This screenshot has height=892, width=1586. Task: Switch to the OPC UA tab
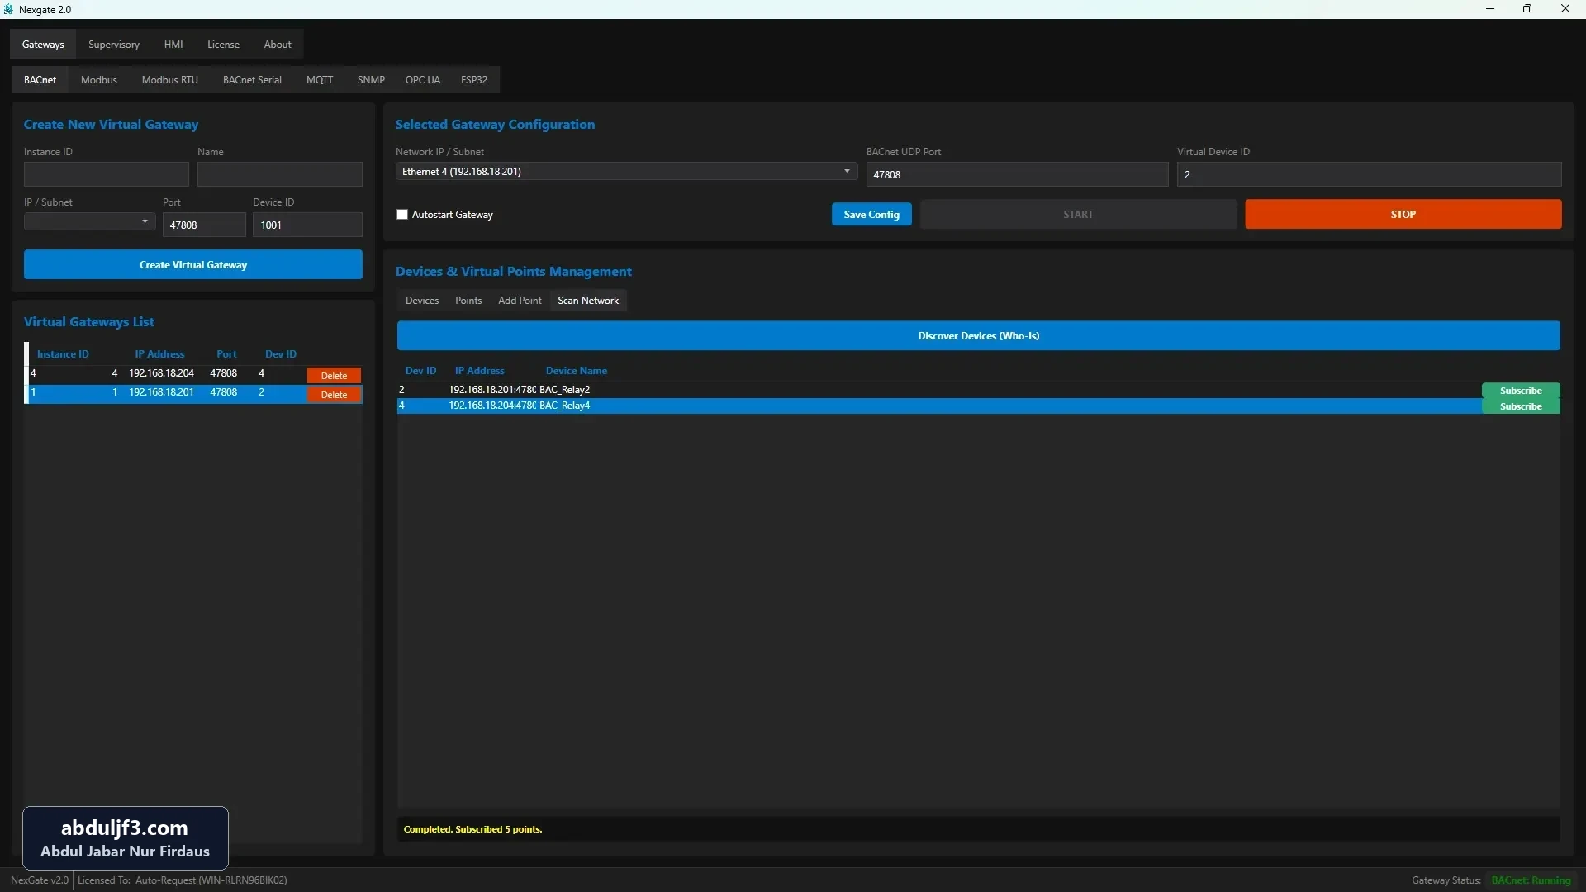click(x=423, y=80)
